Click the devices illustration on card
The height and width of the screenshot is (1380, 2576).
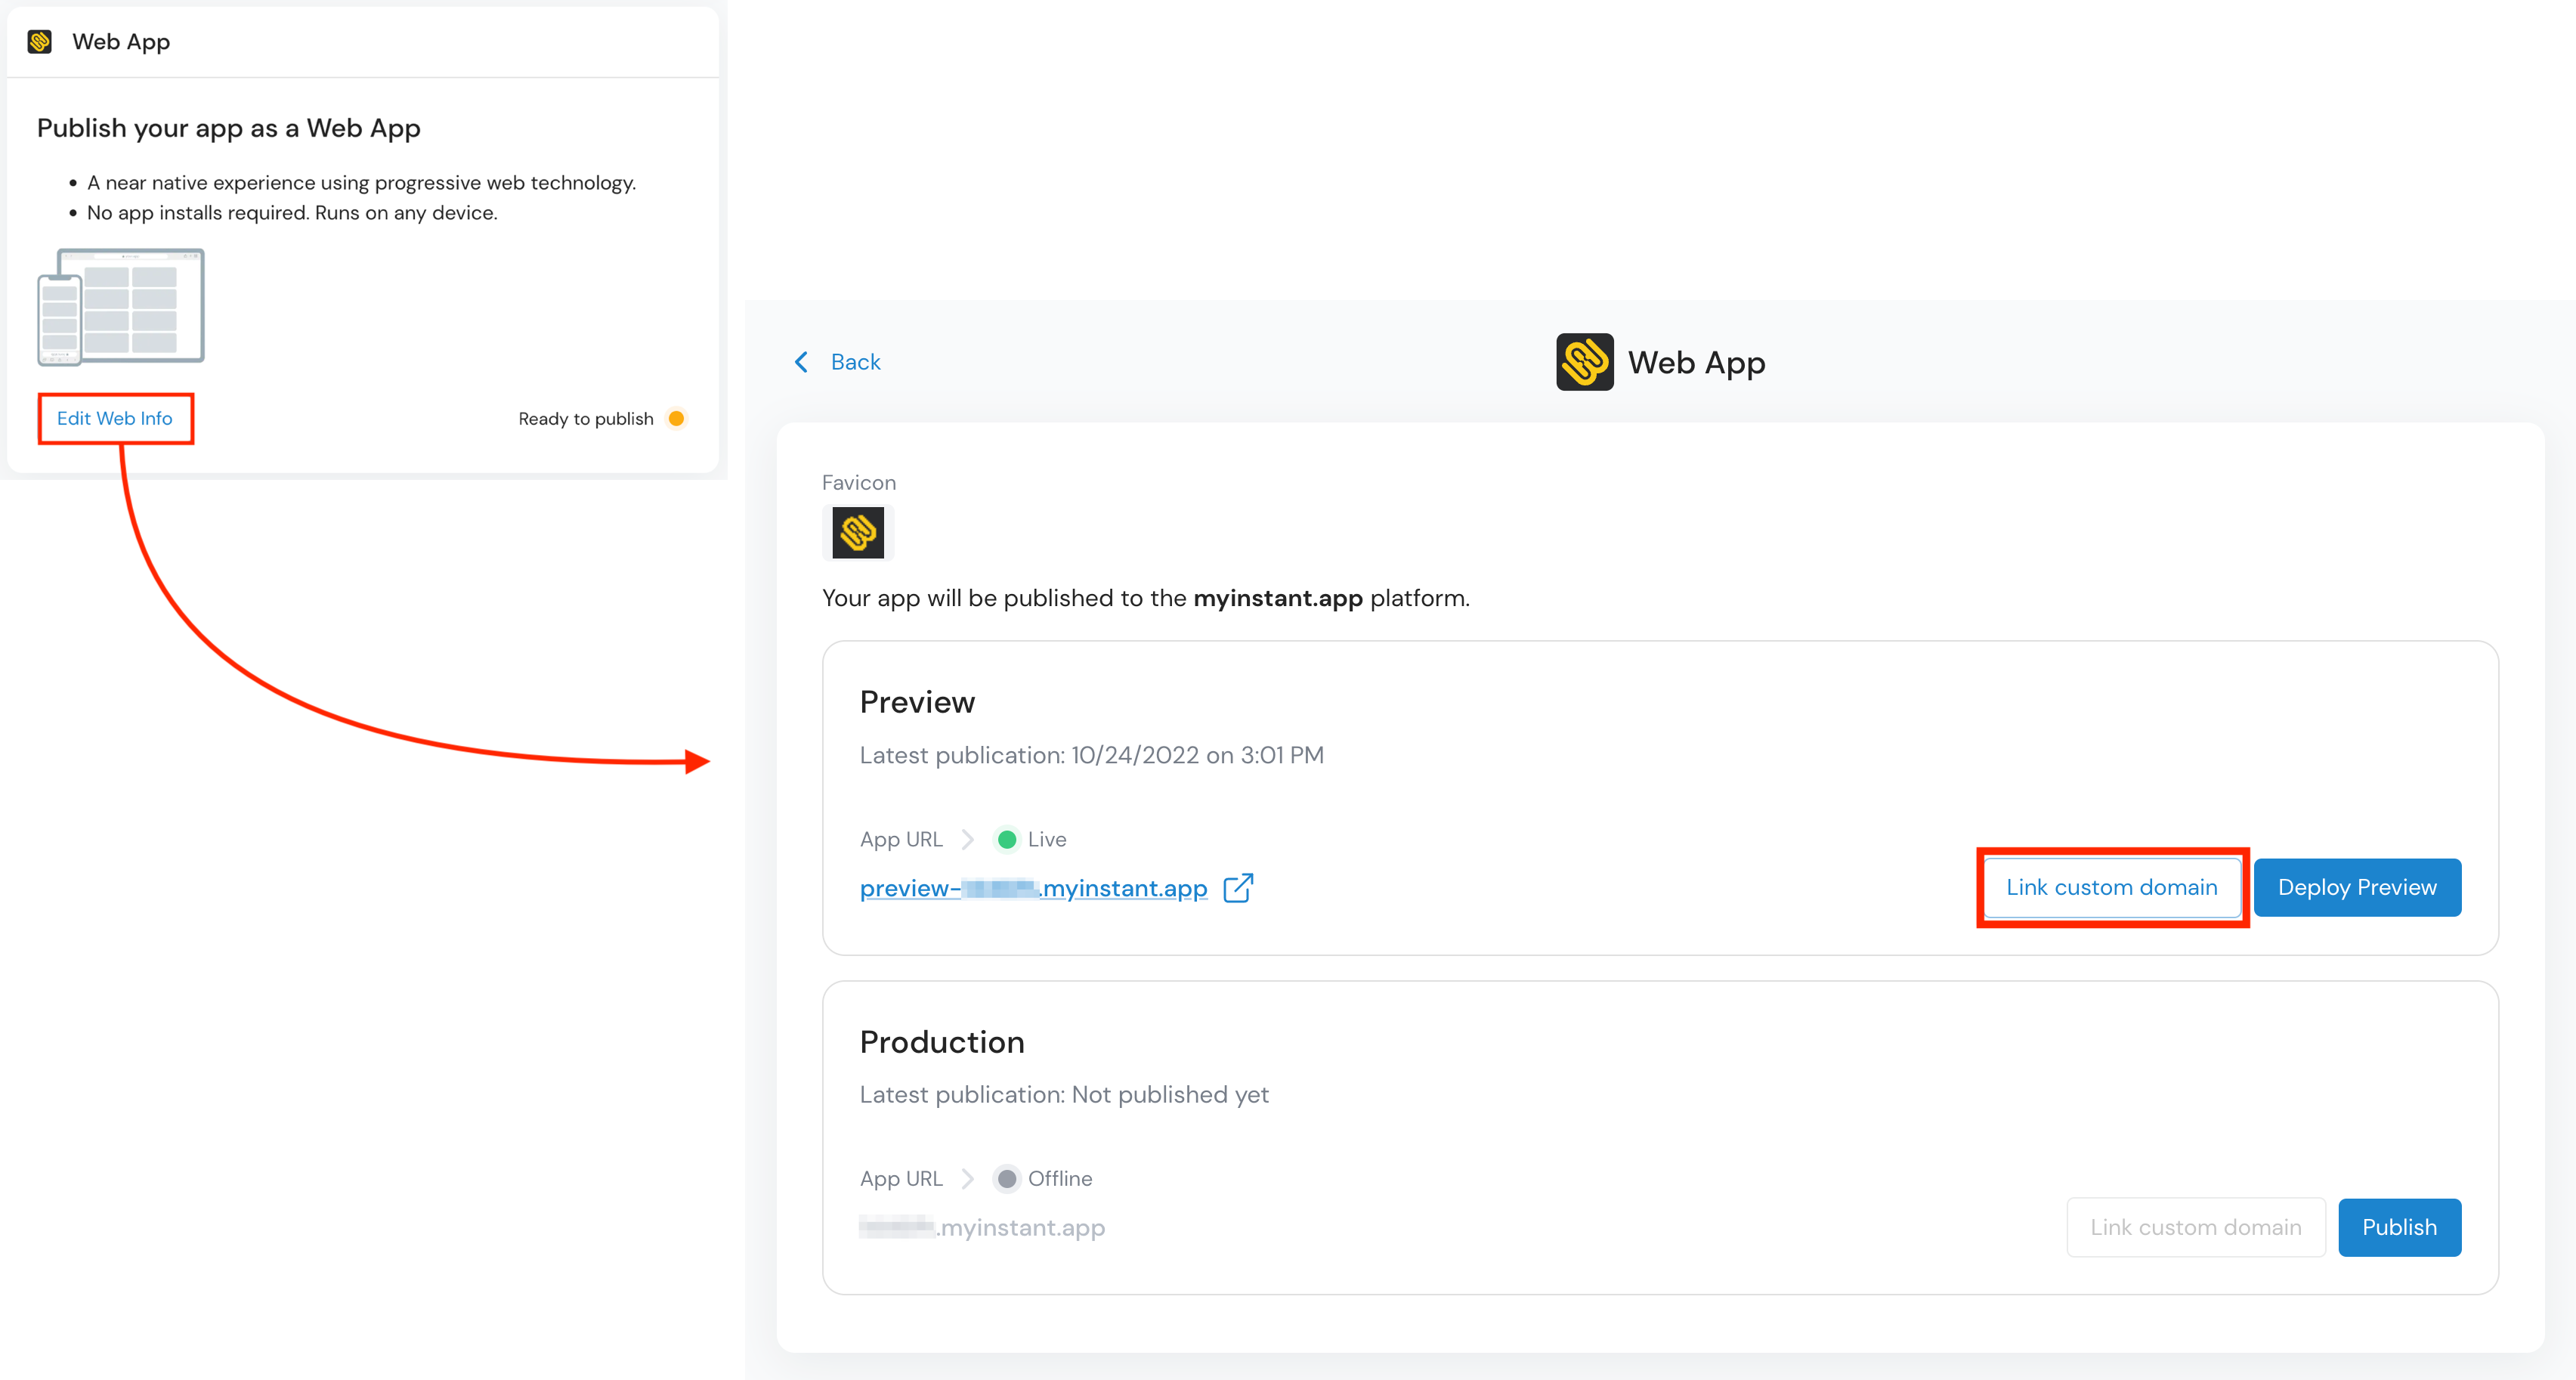121,307
